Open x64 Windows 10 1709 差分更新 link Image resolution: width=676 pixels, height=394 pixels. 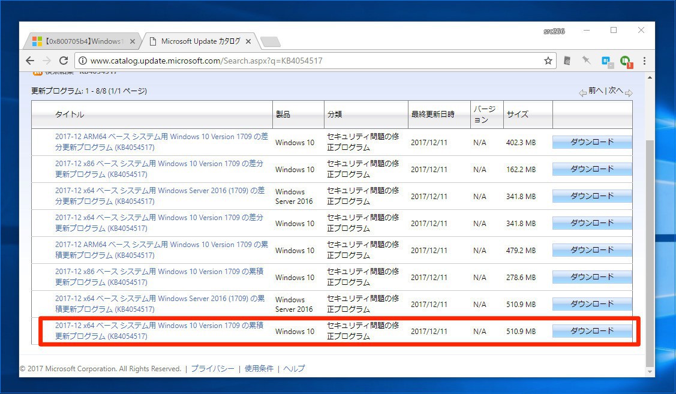[x=159, y=223]
